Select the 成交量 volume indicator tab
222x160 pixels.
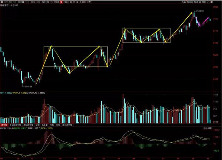pyautogui.click(x=5, y=126)
